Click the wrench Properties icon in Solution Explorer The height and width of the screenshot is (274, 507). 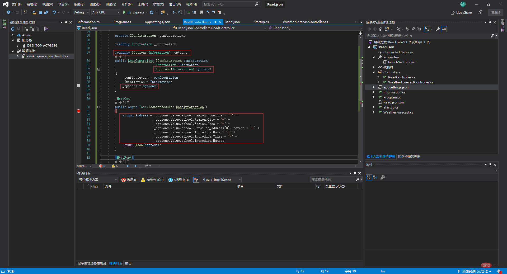(x=438, y=29)
